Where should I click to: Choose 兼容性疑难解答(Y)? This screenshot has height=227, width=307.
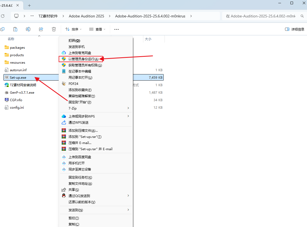pyautogui.click(x=96, y=96)
